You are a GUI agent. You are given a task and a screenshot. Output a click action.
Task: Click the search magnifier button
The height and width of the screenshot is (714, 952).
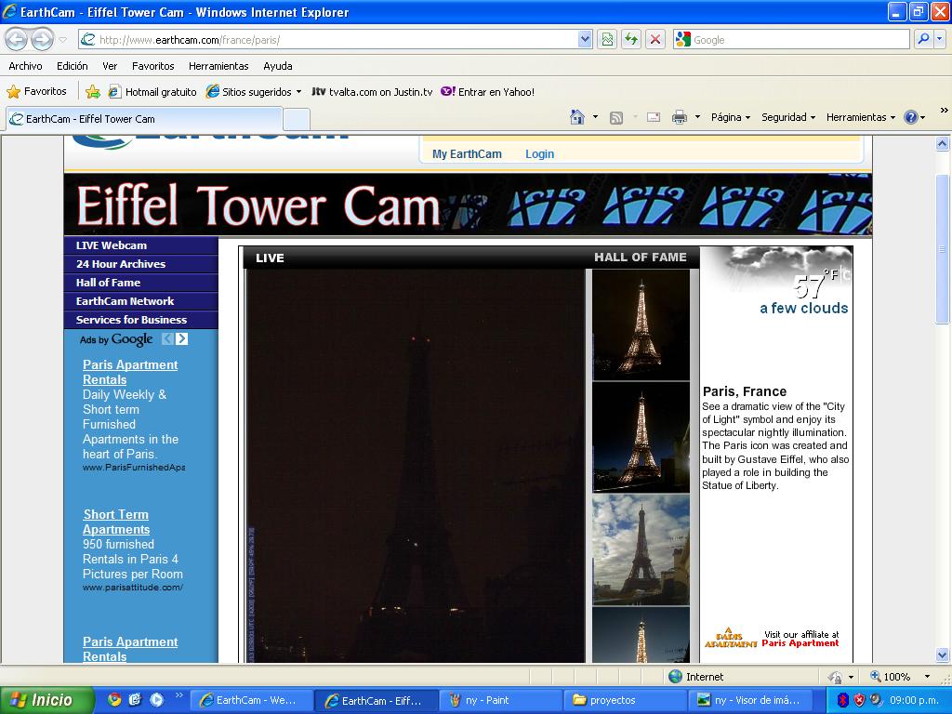(923, 39)
